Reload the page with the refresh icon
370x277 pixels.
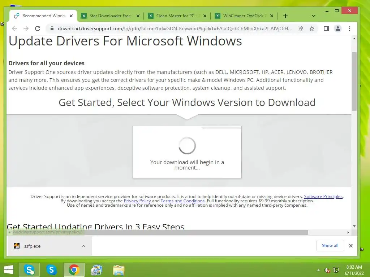pyautogui.click(x=38, y=29)
